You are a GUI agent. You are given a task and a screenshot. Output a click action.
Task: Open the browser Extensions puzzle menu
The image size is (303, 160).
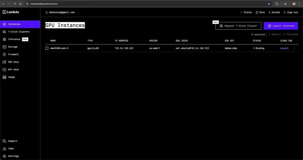277,4
